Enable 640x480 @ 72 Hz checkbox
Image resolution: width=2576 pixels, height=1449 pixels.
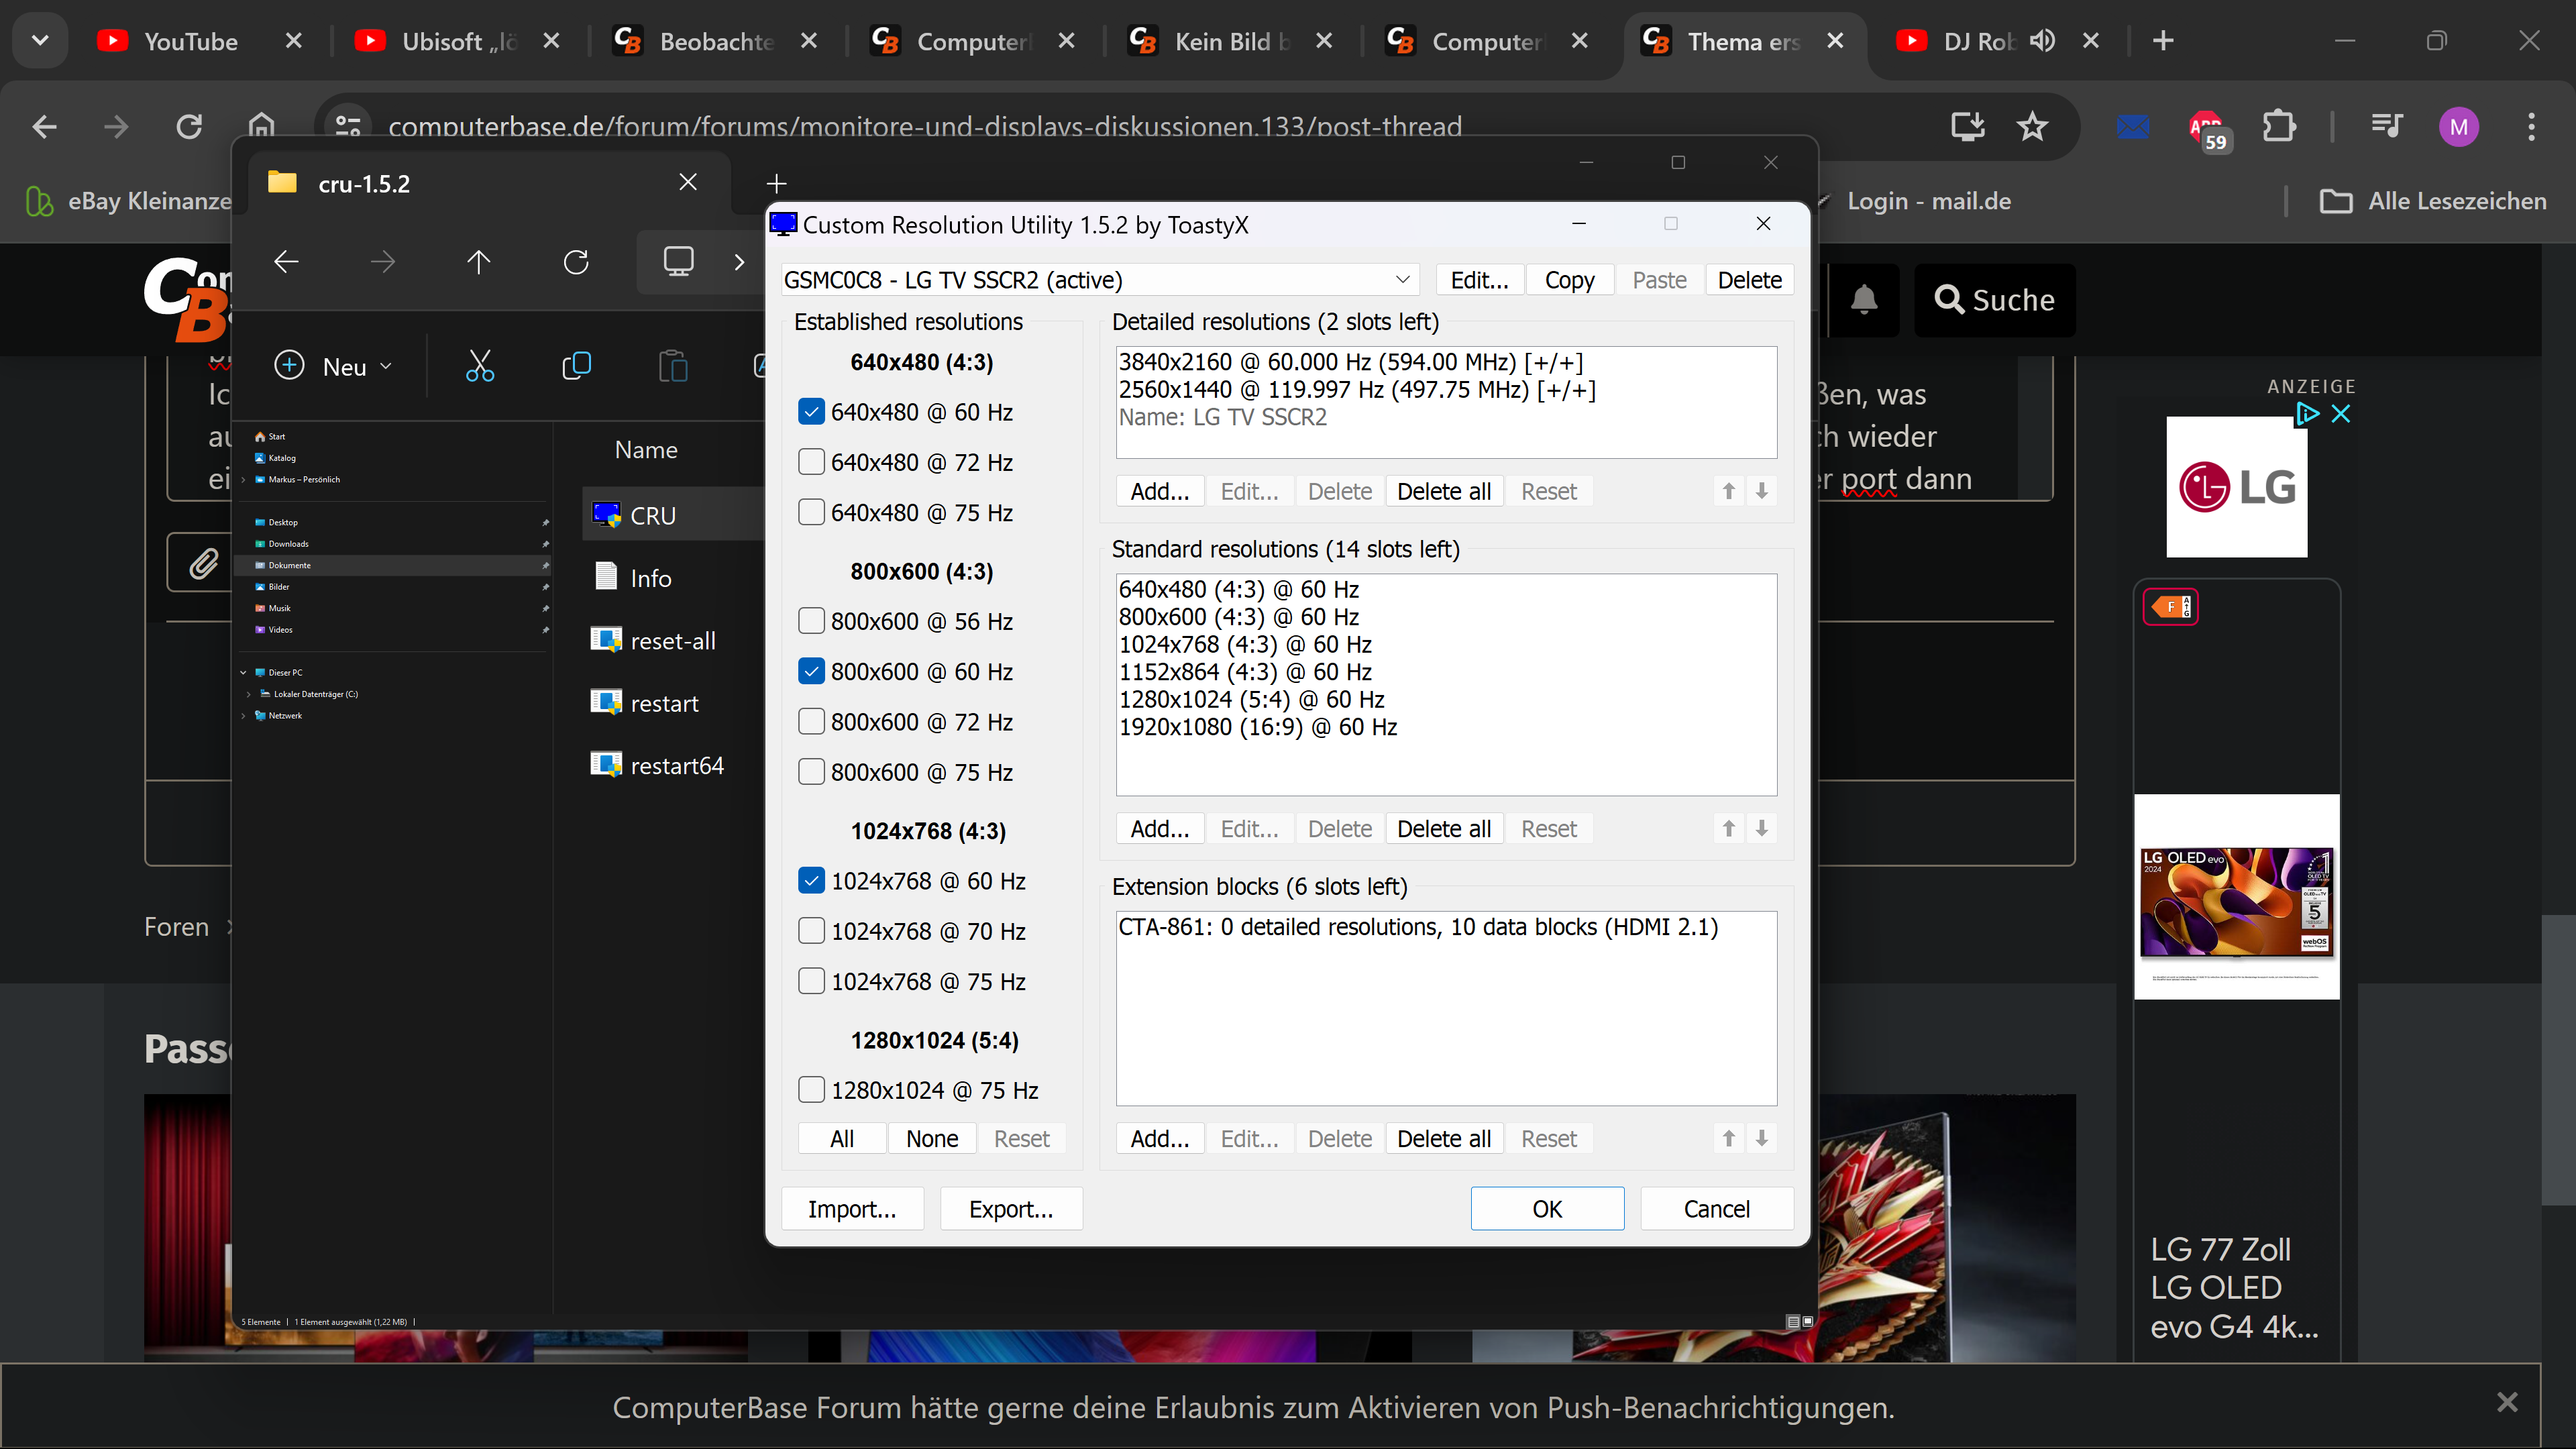tap(811, 462)
